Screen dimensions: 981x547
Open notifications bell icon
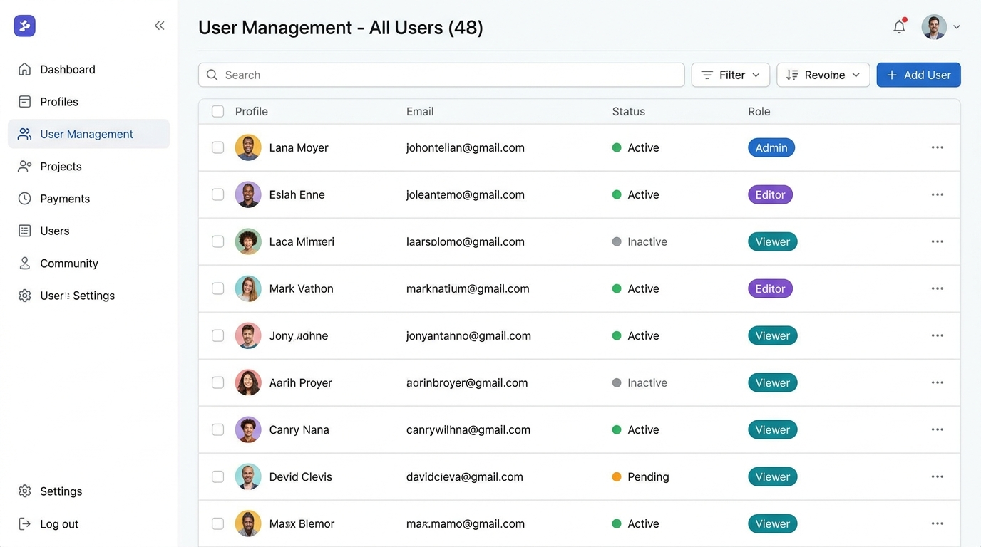pos(900,27)
